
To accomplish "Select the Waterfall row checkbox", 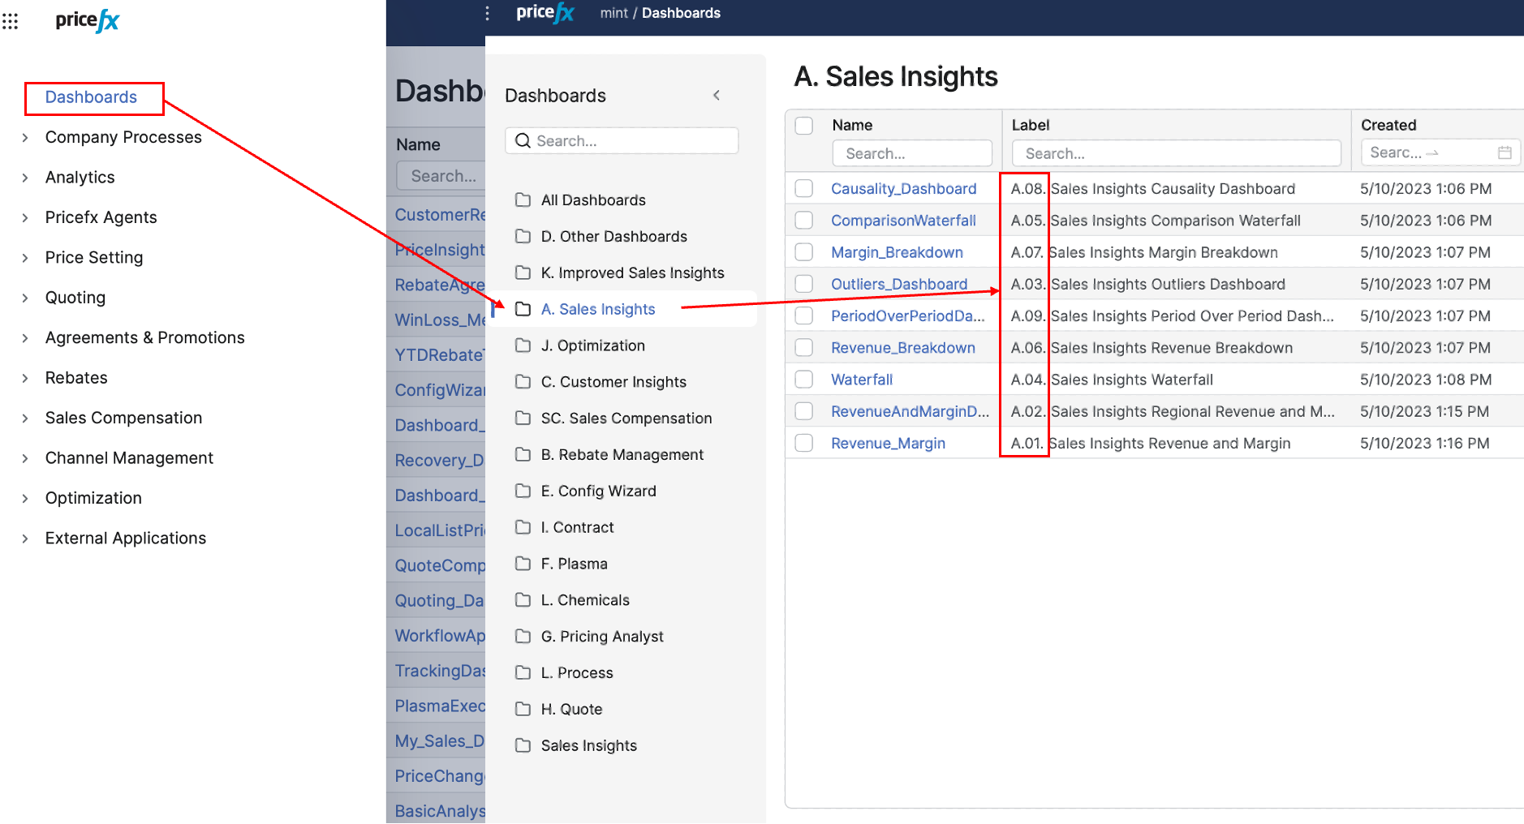I will pyautogui.click(x=804, y=380).
